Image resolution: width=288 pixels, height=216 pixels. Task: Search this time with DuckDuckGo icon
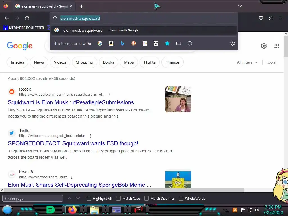134,43
